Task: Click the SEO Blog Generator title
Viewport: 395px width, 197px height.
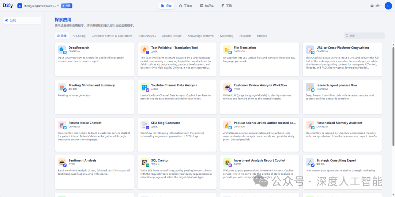Action: pyautogui.click(x=166, y=123)
